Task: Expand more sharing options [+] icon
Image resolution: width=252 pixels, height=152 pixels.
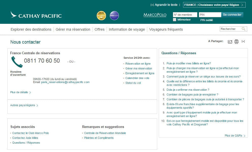Action: coord(243,41)
